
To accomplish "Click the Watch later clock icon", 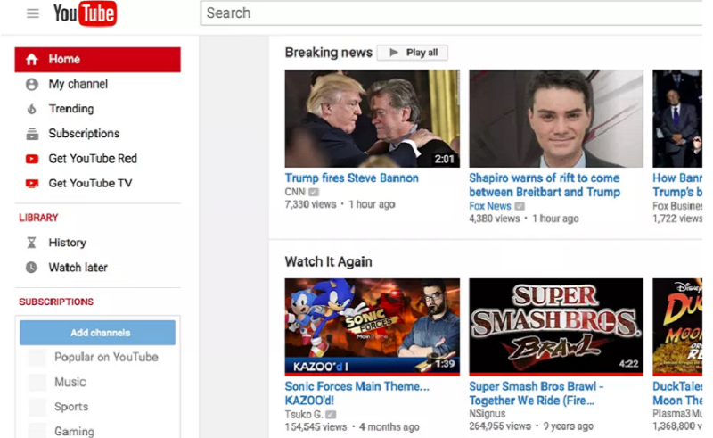I will tap(31, 268).
